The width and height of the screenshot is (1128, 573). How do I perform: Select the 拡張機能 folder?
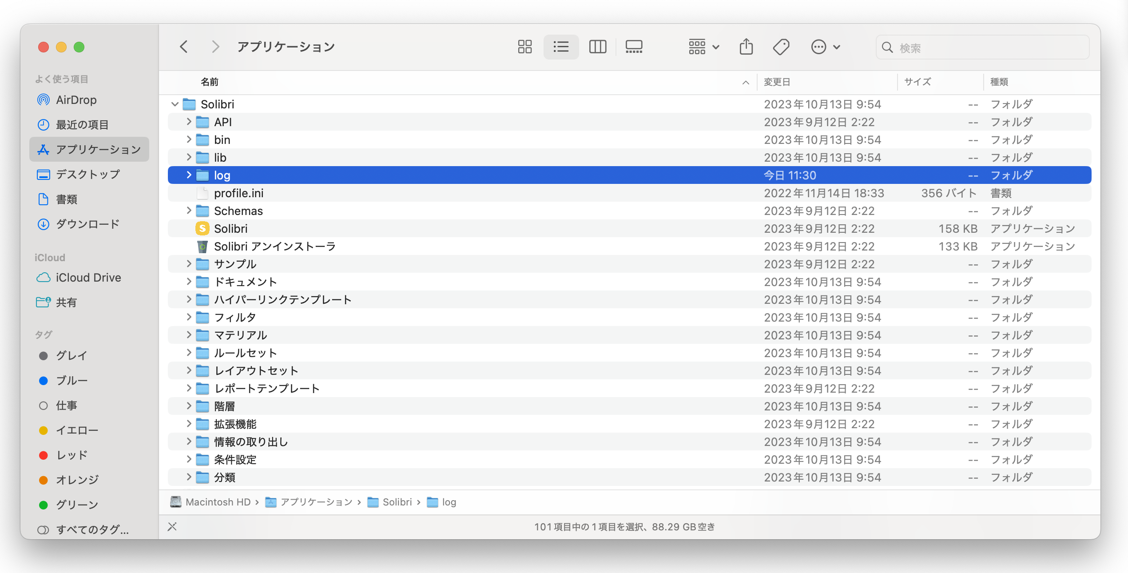(629, 424)
